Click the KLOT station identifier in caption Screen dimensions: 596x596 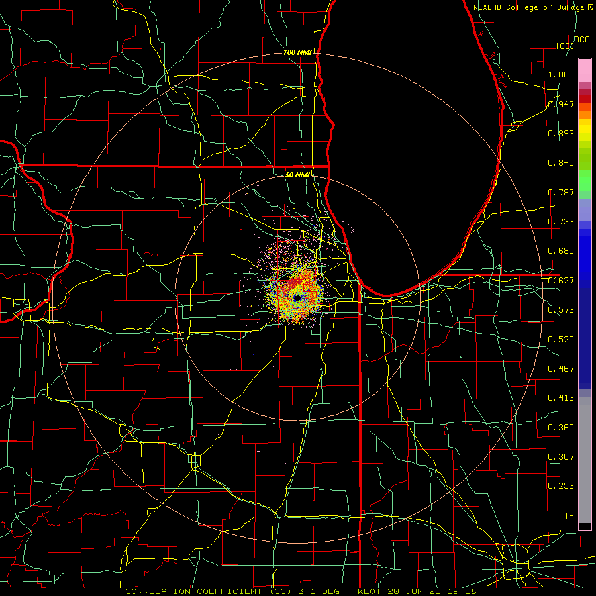[370, 591]
